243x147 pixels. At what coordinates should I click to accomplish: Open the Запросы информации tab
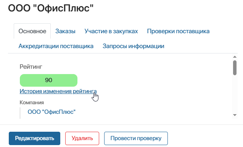click(133, 46)
